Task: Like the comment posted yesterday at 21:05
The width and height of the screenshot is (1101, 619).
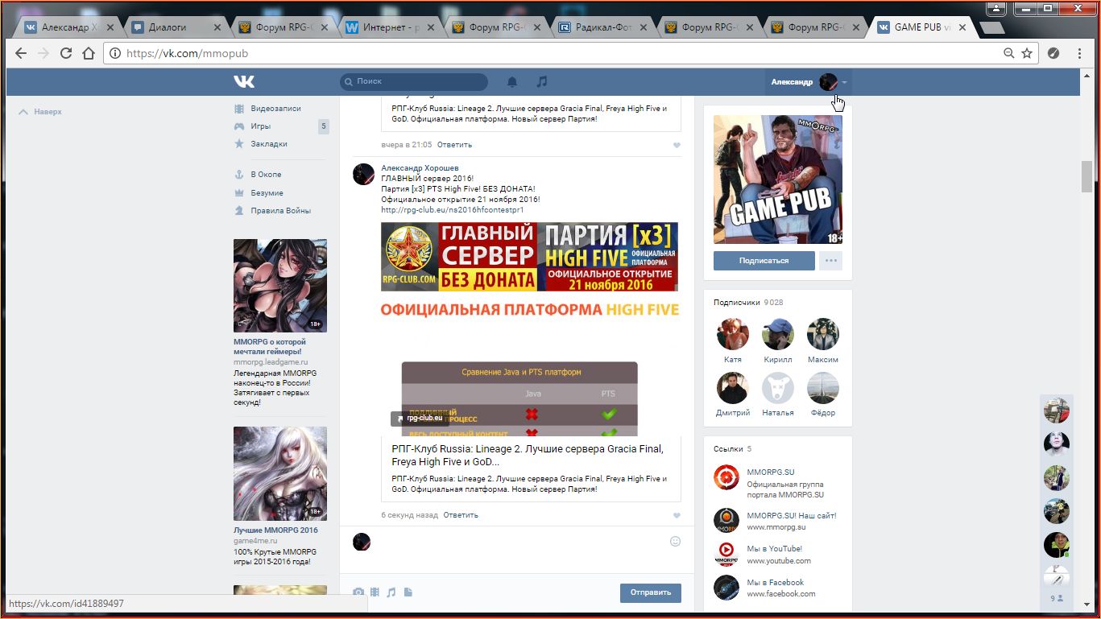Action: (x=677, y=145)
